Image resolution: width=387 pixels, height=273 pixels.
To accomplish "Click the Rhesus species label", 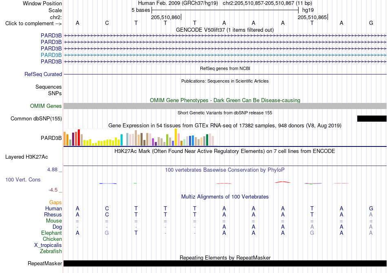I will coord(53,214).
